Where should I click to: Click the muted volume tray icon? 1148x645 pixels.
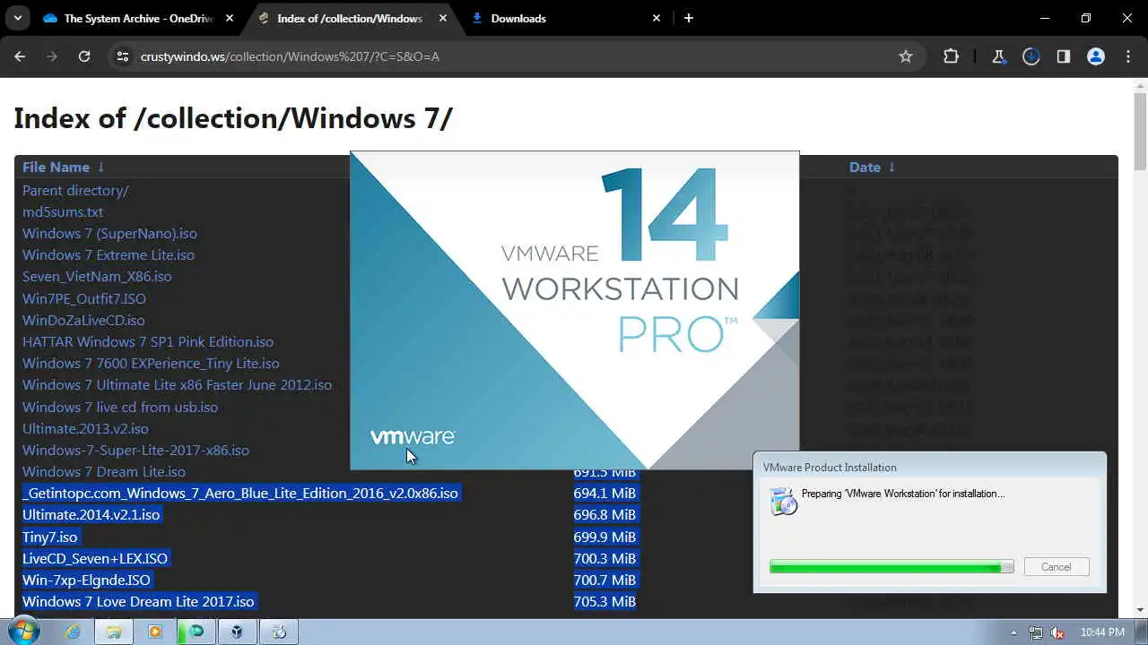tap(1057, 632)
